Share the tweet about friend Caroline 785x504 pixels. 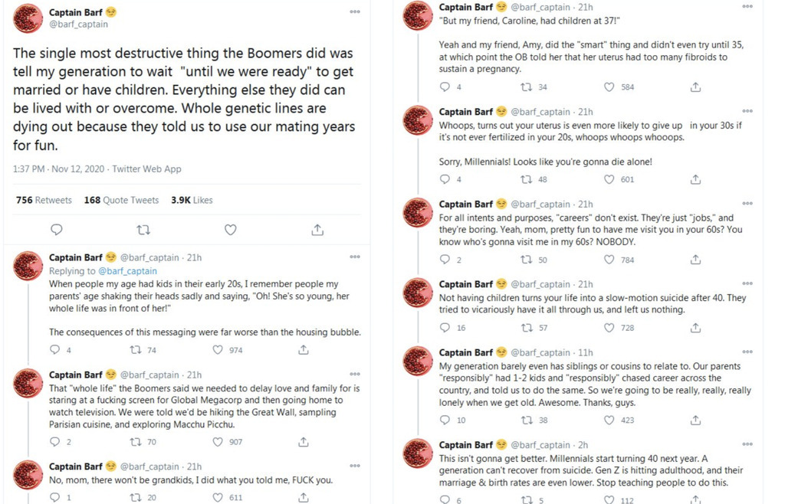click(695, 87)
